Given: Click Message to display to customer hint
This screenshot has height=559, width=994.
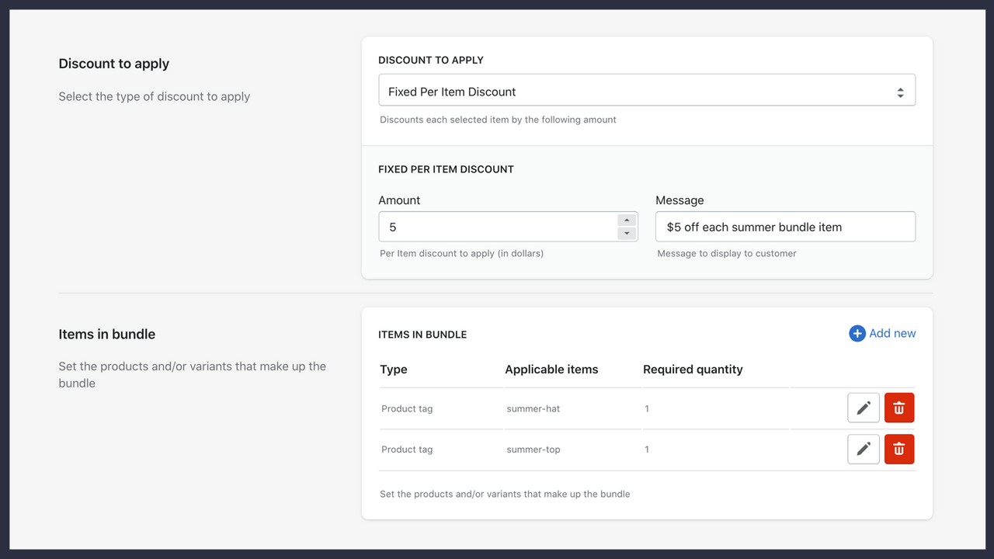Looking at the screenshot, I should point(727,253).
